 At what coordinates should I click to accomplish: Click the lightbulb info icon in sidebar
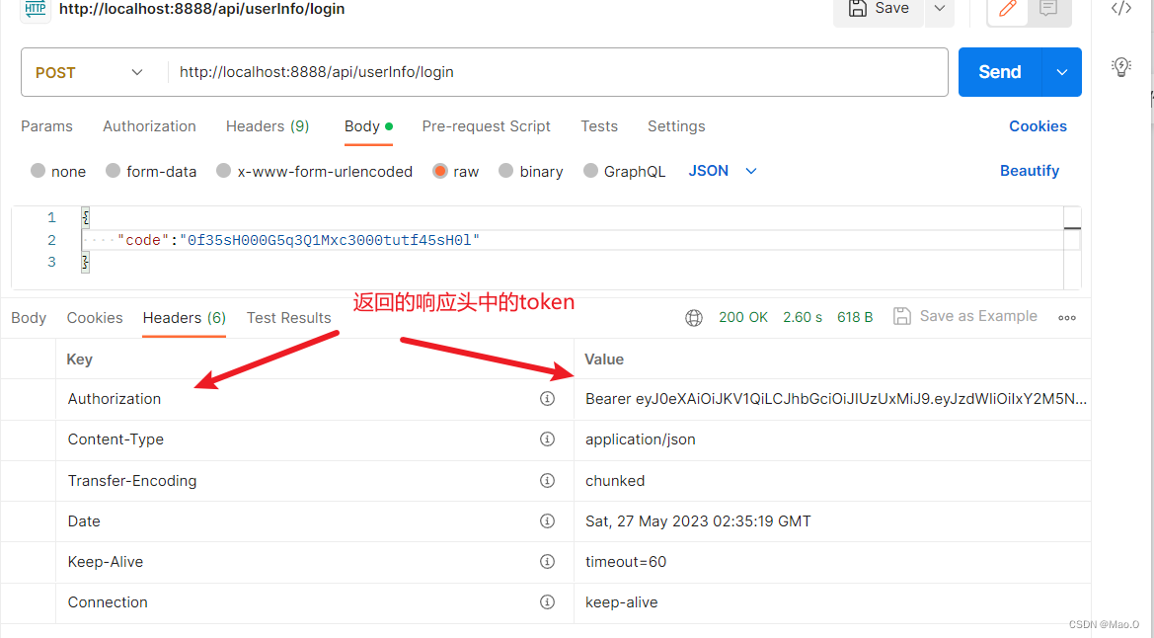click(1120, 67)
